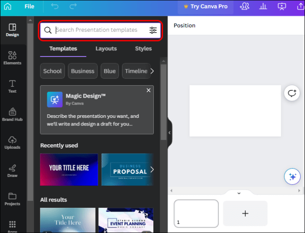Select the Your Title Here gradient template
This screenshot has height=233, width=305.
(69, 170)
